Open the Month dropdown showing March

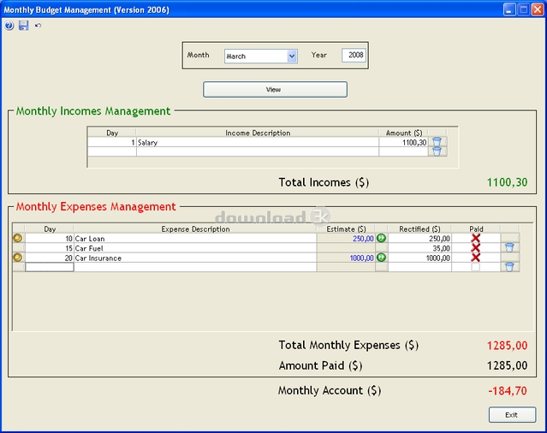pyautogui.click(x=261, y=56)
